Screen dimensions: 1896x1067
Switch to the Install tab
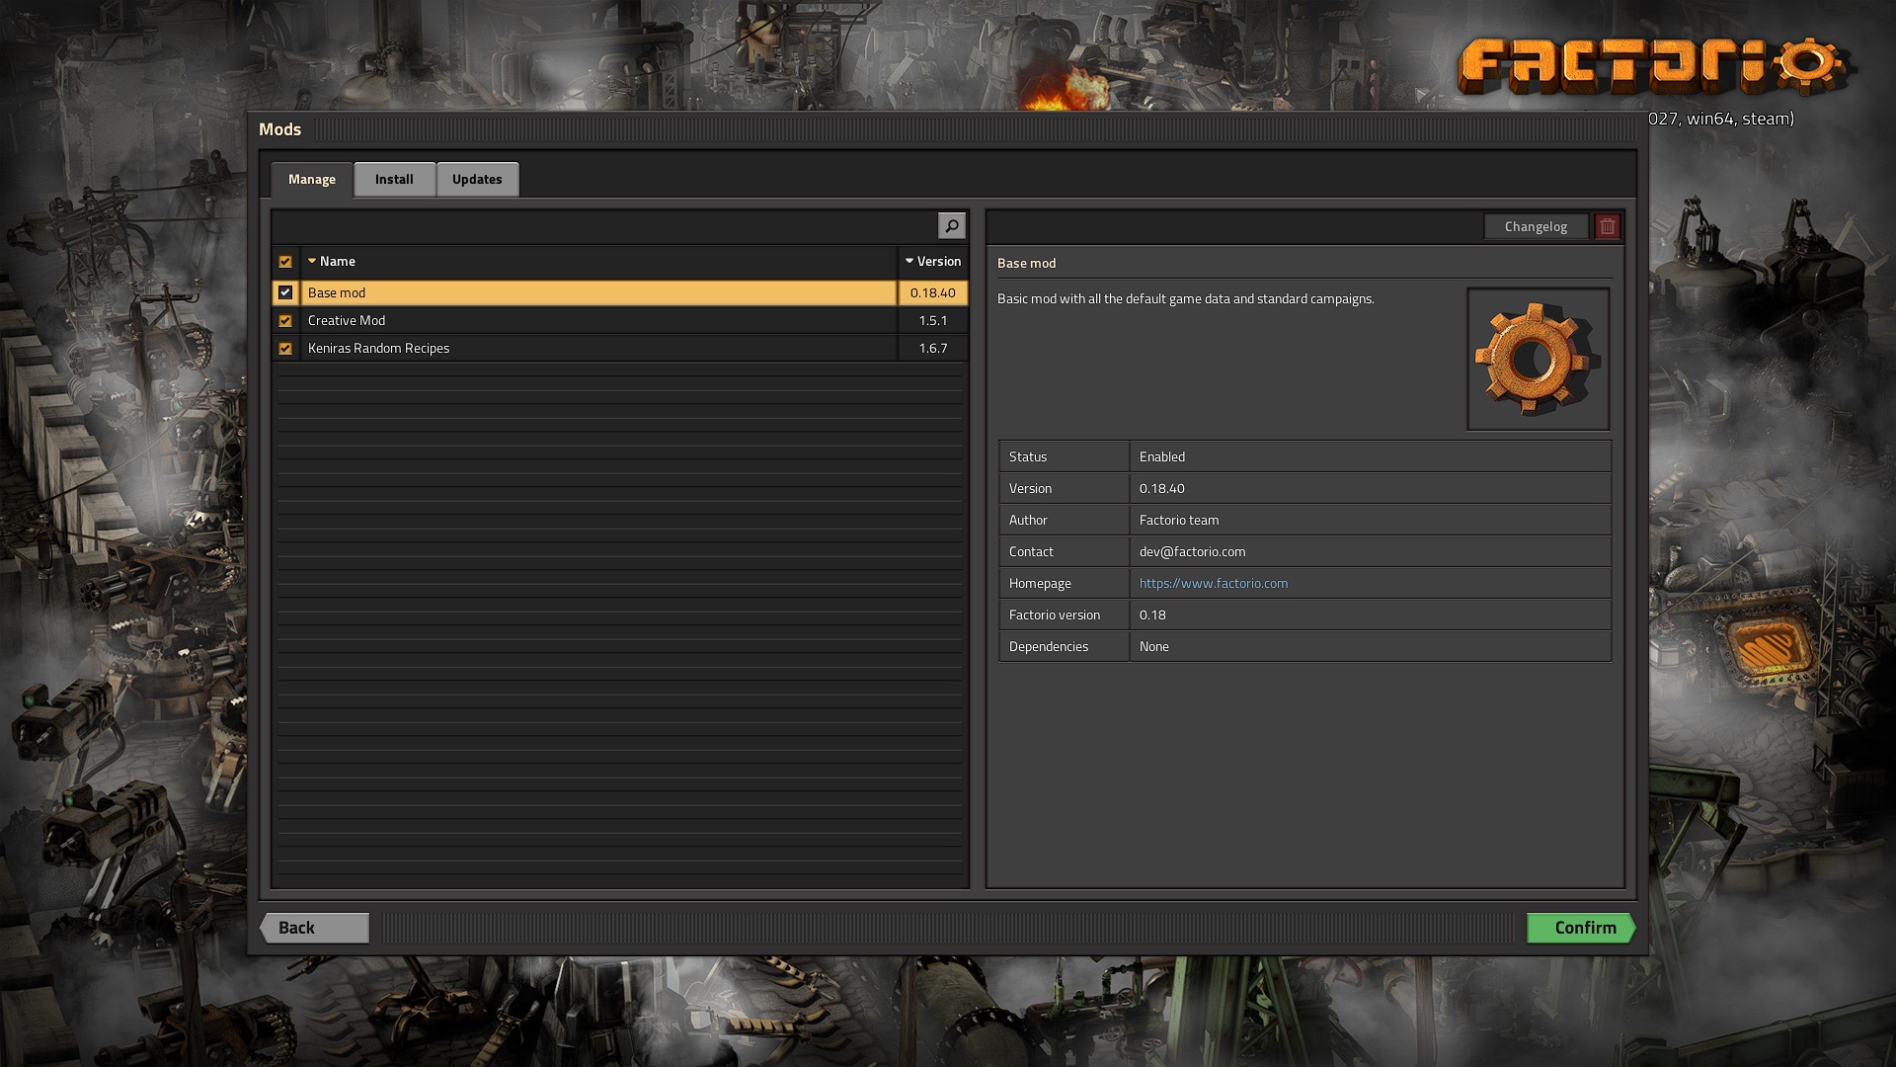pyautogui.click(x=394, y=179)
